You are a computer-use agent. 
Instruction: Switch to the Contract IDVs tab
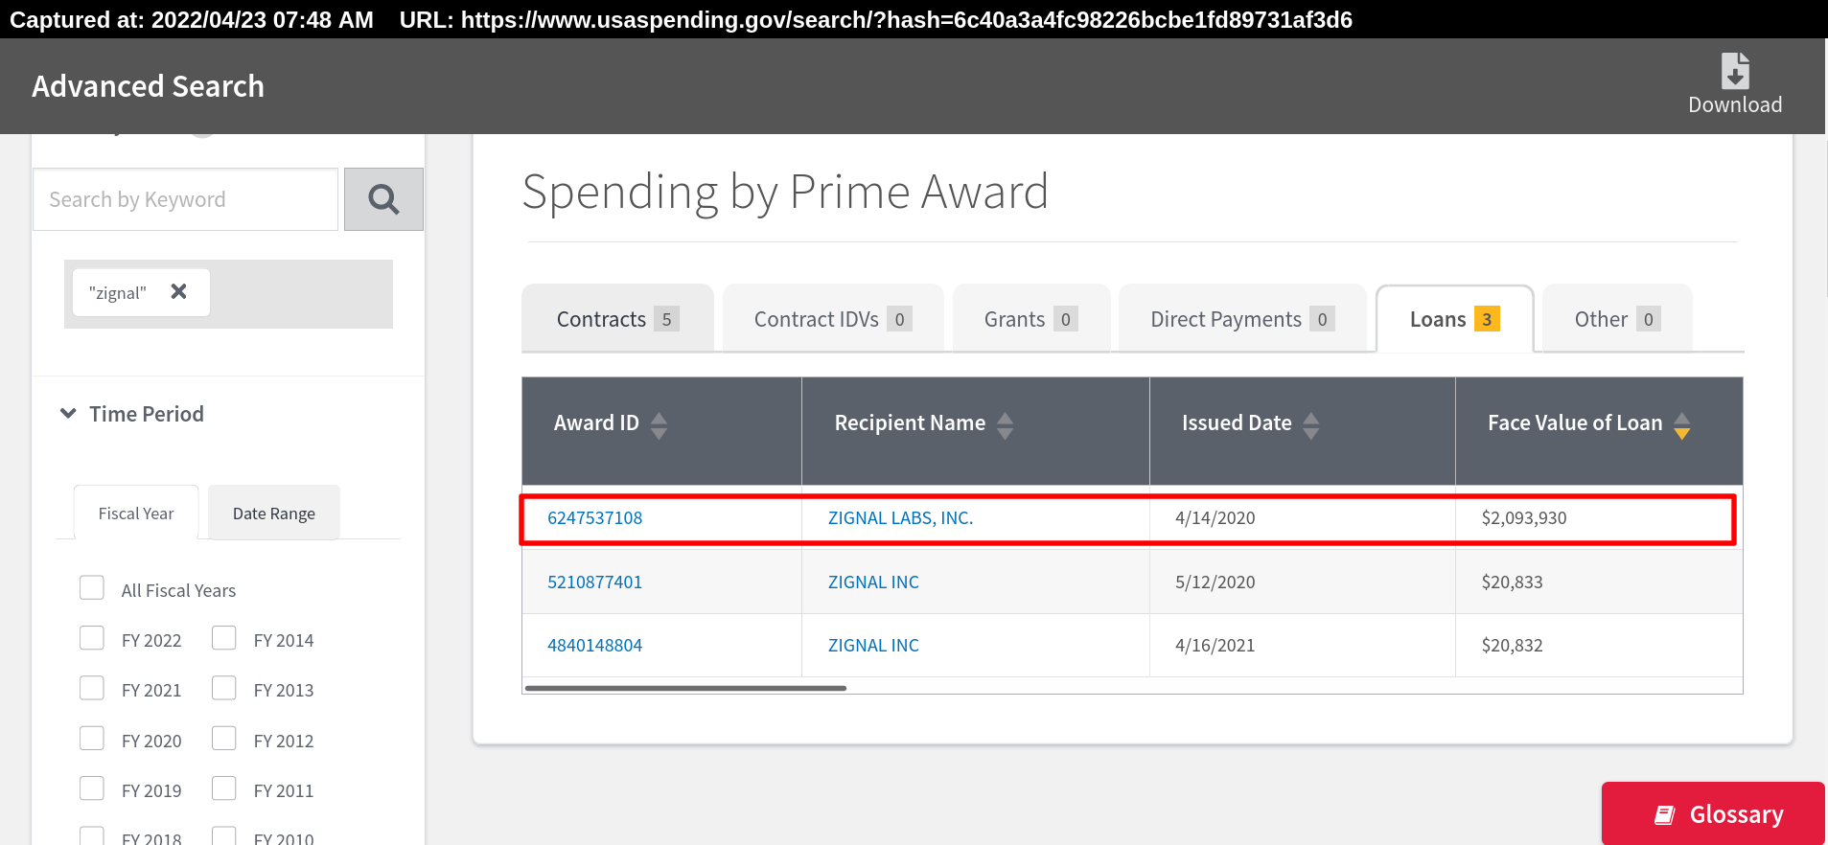(x=833, y=319)
